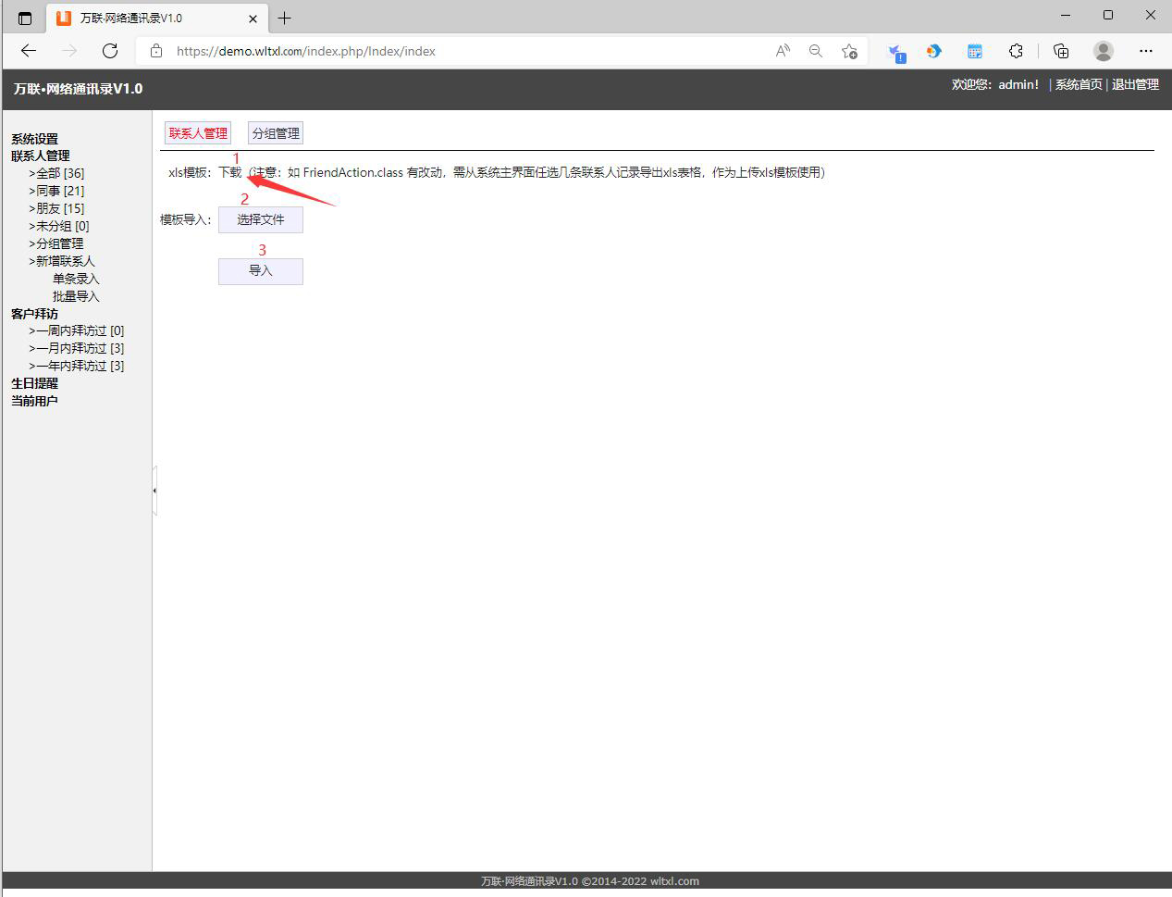
Task: Click the 选择文件 button
Action: (261, 219)
